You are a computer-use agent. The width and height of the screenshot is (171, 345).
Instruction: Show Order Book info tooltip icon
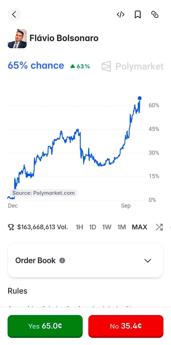tap(62, 260)
